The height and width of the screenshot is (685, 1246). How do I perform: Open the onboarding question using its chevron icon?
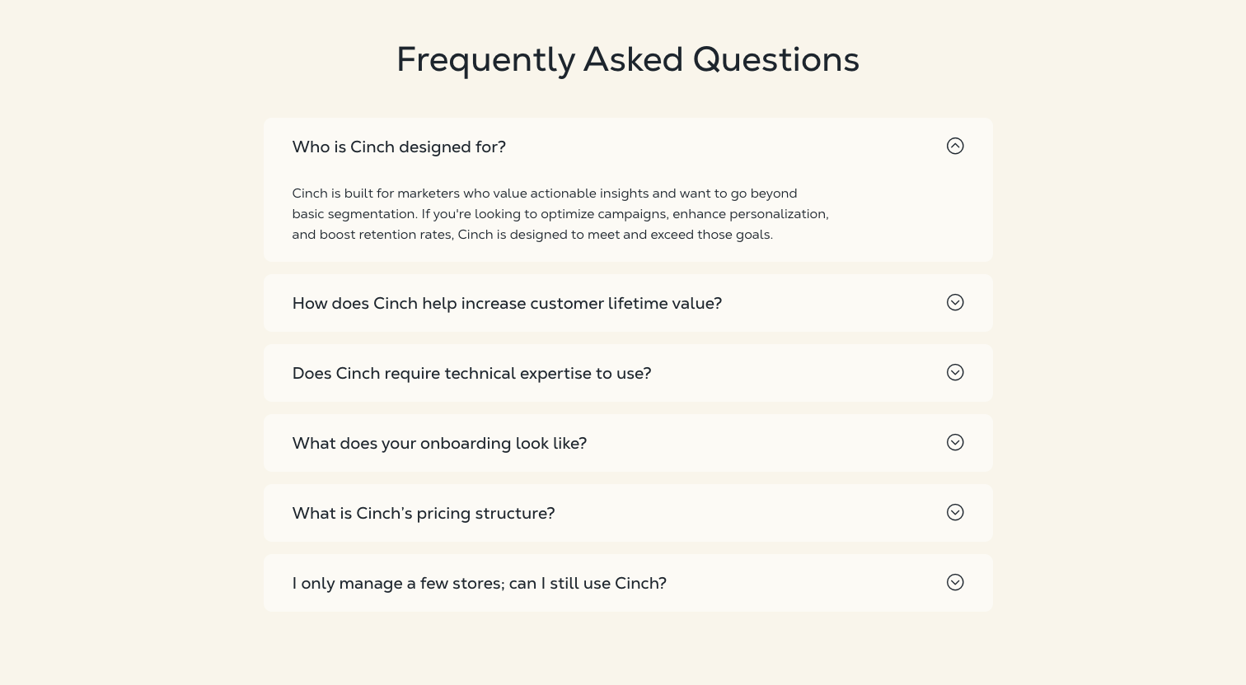pyautogui.click(x=955, y=443)
